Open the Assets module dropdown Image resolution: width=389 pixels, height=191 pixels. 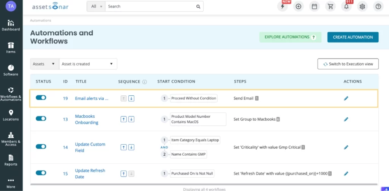(x=45, y=64)
